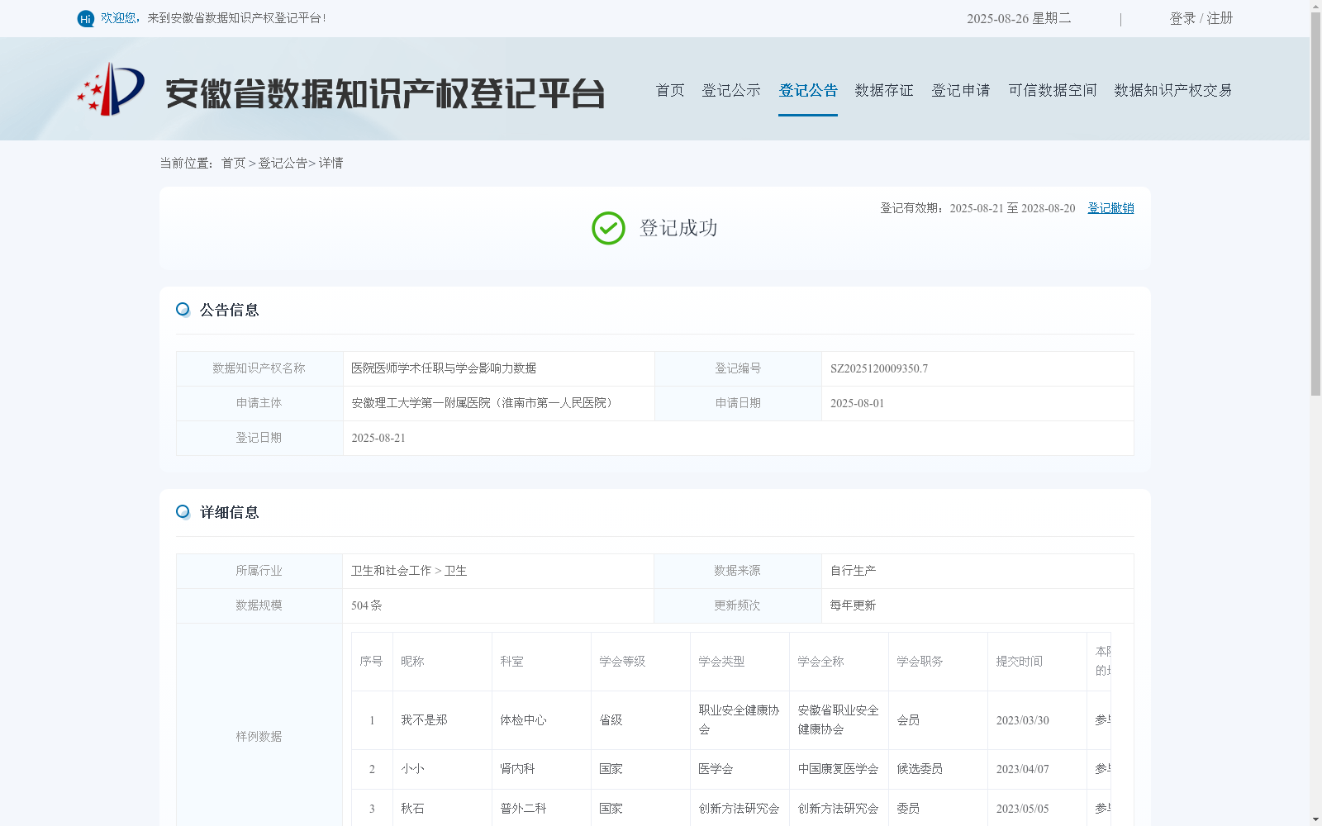1322x826 pixels.
Task: Open the 首页 navigation tab
Action: tap(670, 90)
